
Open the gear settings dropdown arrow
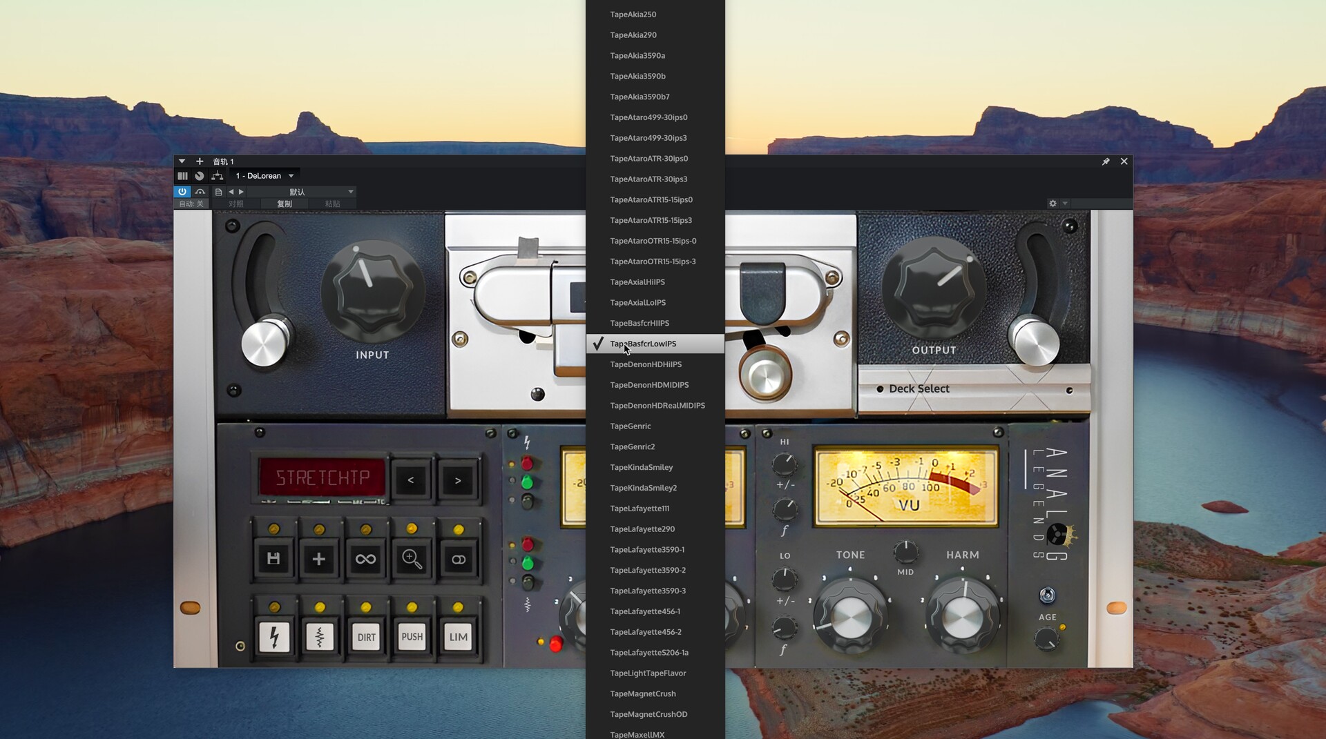click(x=1065, y=204)
